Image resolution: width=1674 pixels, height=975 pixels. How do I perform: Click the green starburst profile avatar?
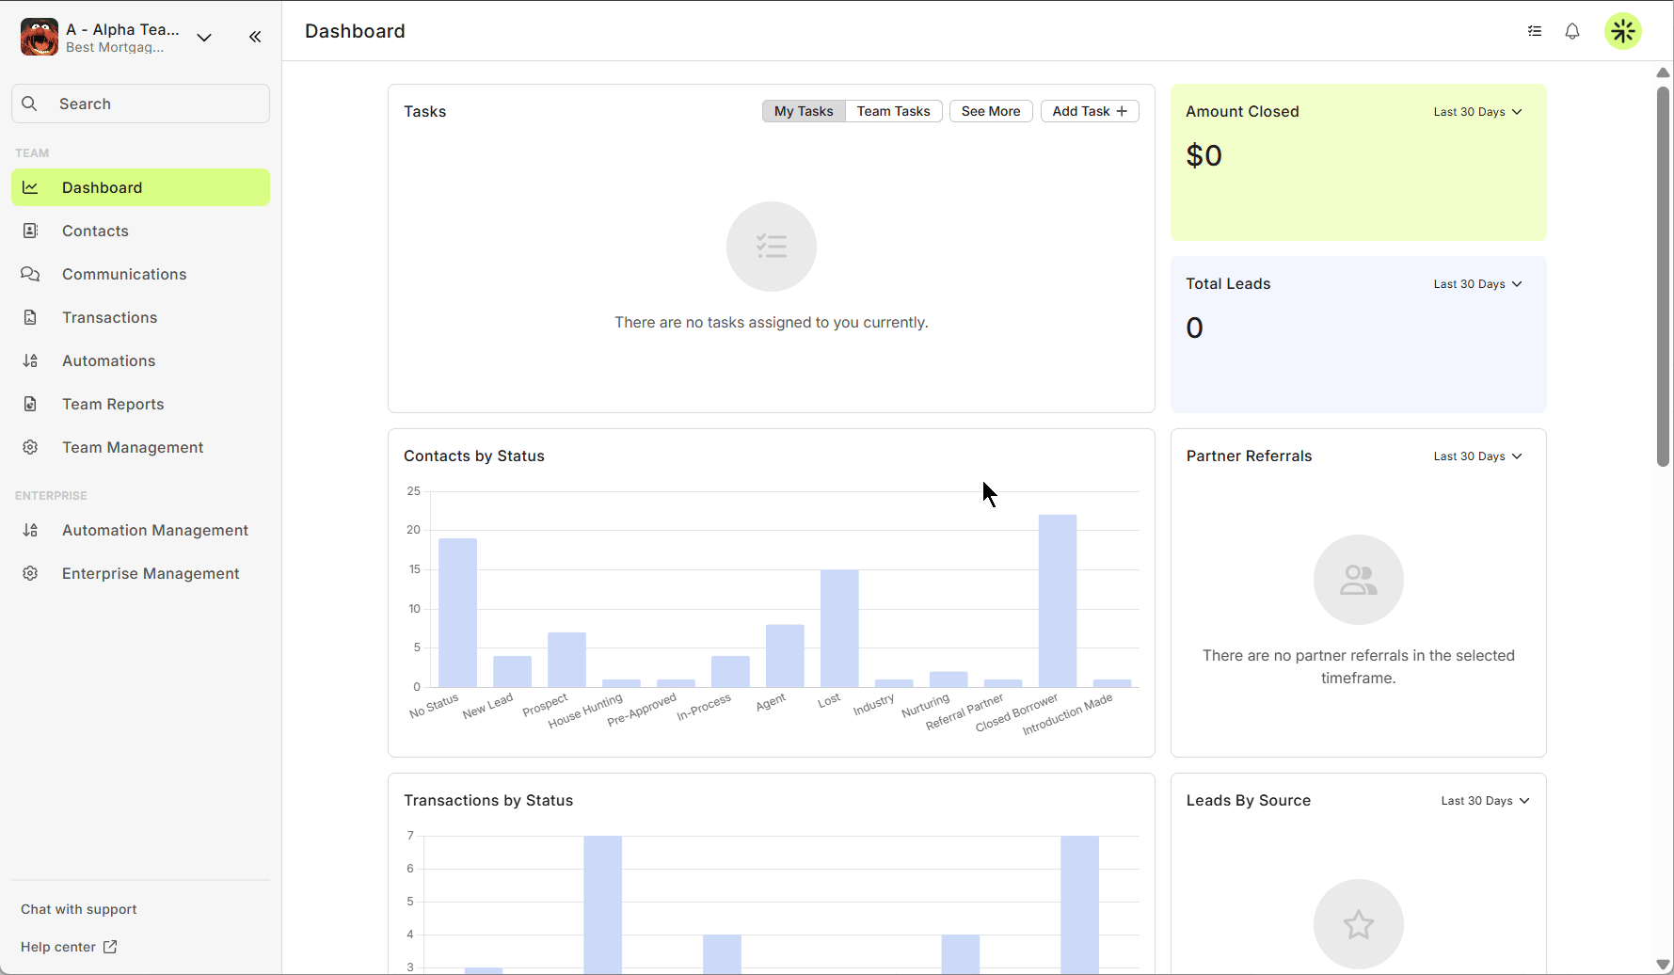pos(1623,31)
